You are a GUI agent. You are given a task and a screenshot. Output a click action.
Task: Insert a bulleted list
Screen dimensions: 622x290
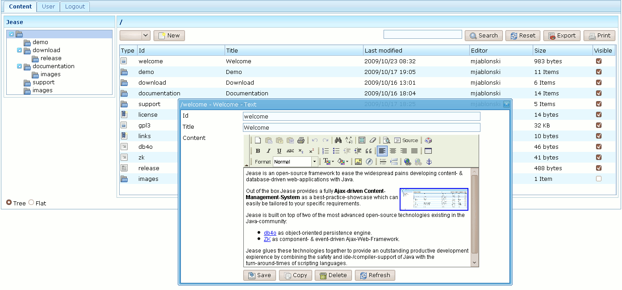[x=336, y=151]
